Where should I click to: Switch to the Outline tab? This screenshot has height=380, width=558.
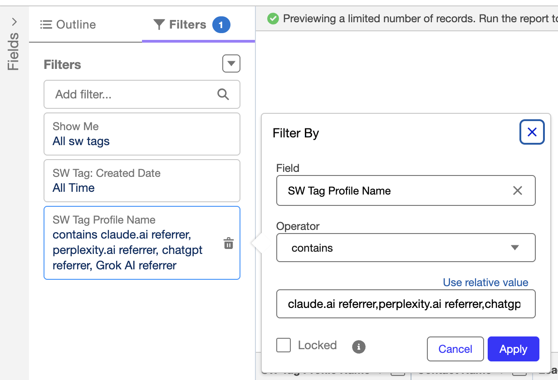tap(68, 24)
